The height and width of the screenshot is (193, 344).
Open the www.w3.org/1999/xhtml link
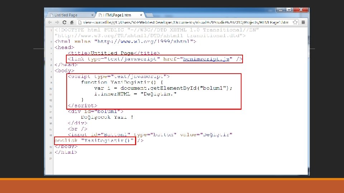click(x=143, y=41)
